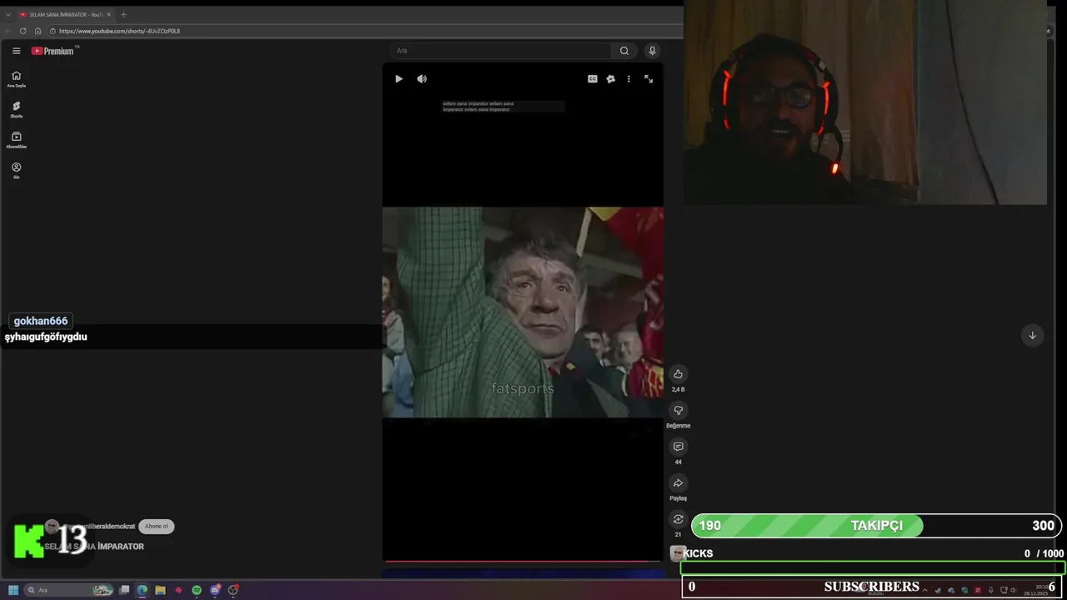Open Spotify from the taskbar

(197, 590)
